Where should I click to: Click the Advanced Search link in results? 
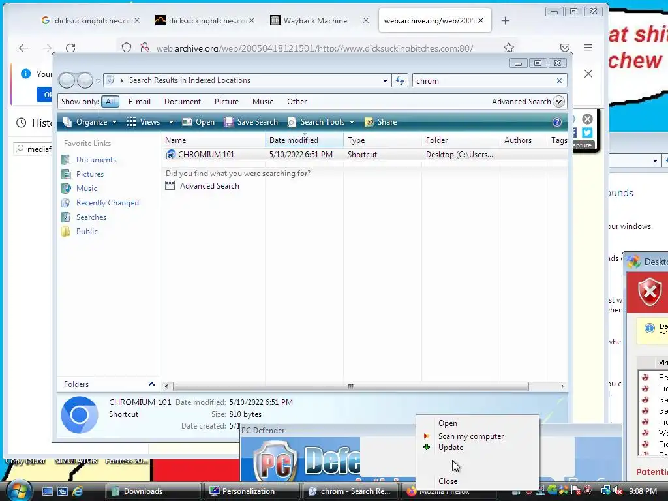pos(209,186)
